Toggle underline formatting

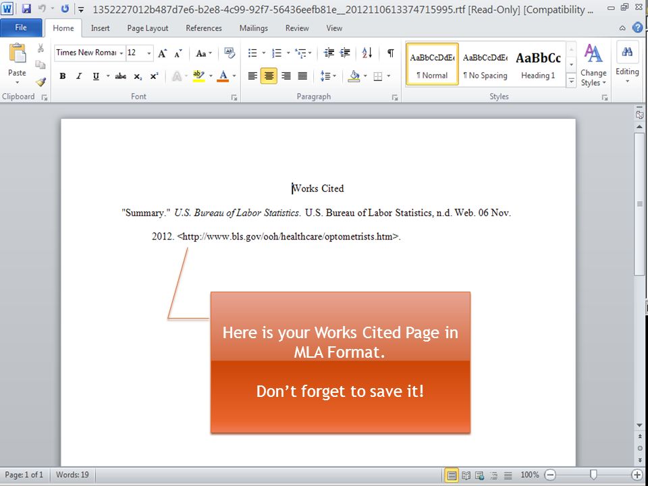point(96,76)
